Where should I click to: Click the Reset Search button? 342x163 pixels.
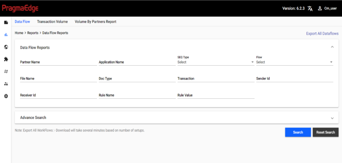click(326, 132)
